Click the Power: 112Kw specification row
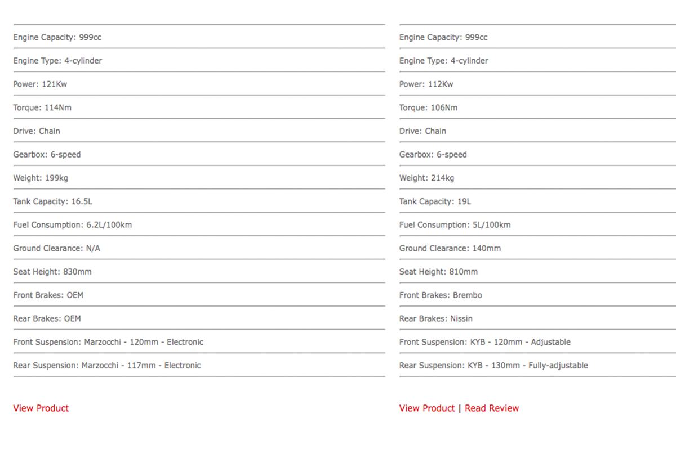Viewport: 676px width, 450px height. (x=537, y=84)
